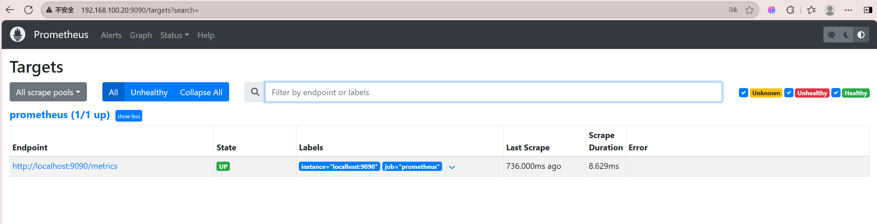Bookmark this page with the star icon
The width and height of the screenshot is (877, 224).
pos(750,10)
